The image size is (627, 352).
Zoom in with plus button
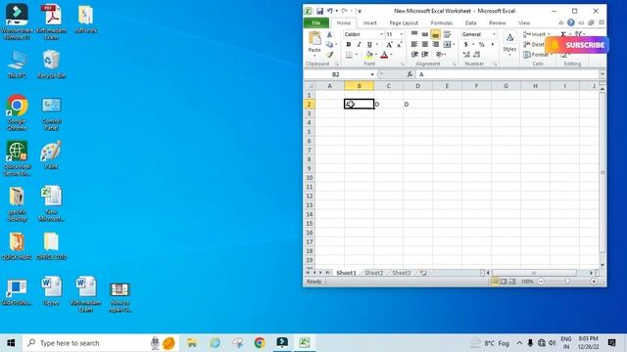point(594,282)
